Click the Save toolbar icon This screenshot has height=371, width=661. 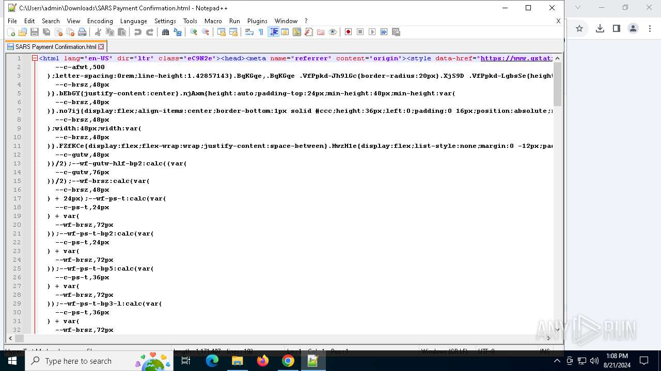(x=35, y=32)
